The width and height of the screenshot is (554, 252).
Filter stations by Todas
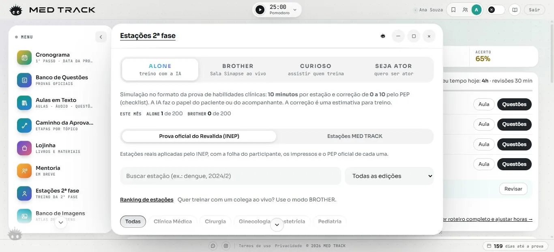(x=133, y=222)
